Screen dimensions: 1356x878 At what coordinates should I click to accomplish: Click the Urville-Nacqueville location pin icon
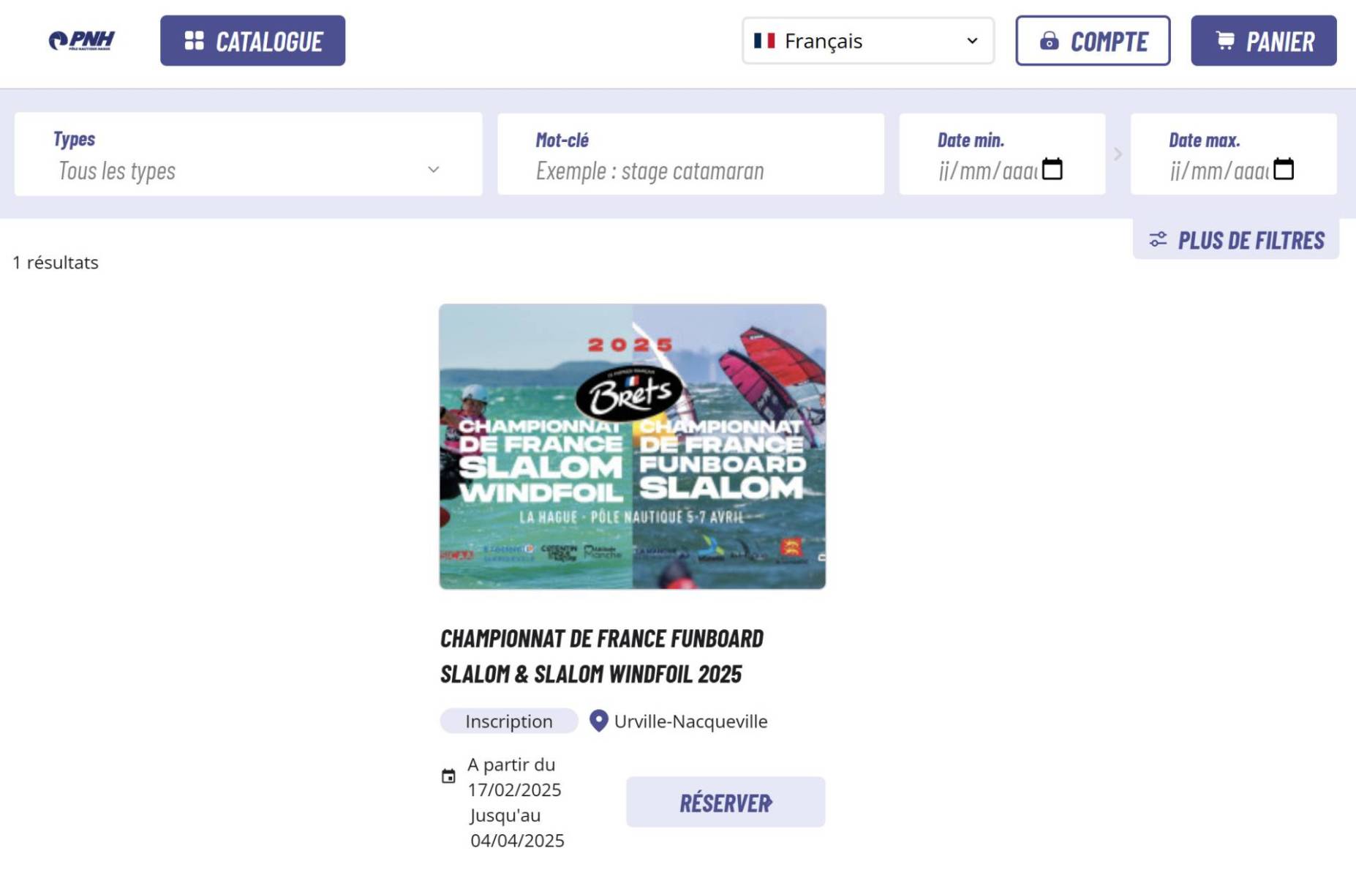(598, 721)
